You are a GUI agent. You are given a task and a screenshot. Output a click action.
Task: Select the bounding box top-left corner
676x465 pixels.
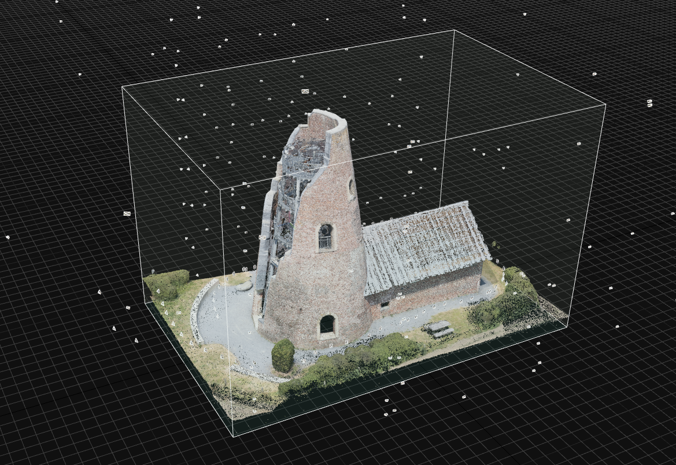pyautogui.click(x=122, y=87)
